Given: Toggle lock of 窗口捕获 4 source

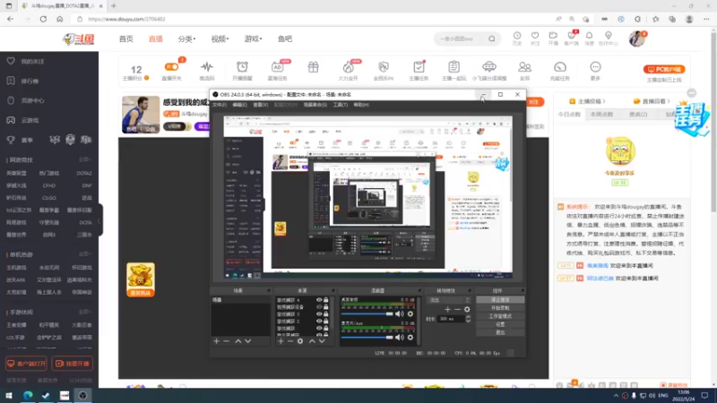Looking at the screenshot, I should tap(326, 300).
